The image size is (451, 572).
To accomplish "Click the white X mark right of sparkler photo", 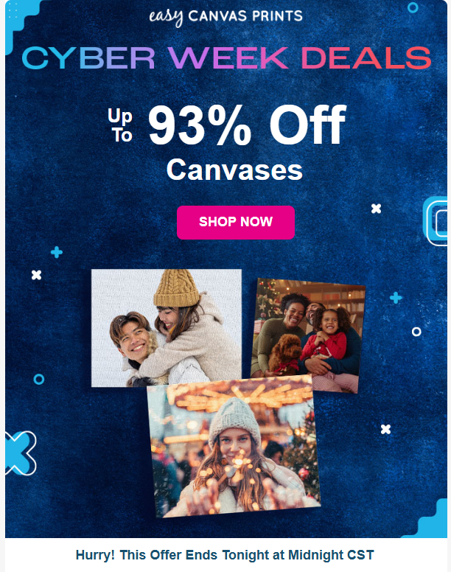I will [x=385, y=429].
